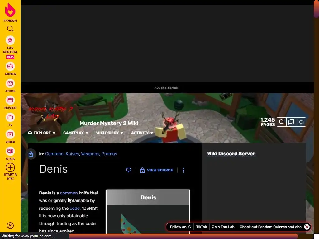Click the vertical page scrollbar thumb
Image resolution: width=319 pixels, height=239 pixels.
(x=316, y=9)
